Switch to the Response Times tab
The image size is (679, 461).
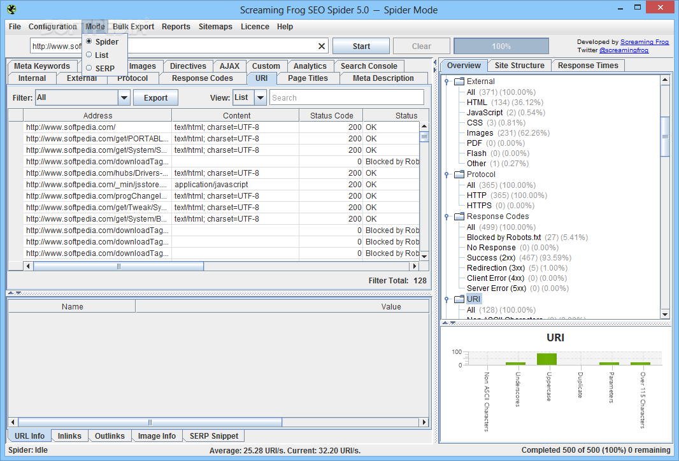click(588, 66)
